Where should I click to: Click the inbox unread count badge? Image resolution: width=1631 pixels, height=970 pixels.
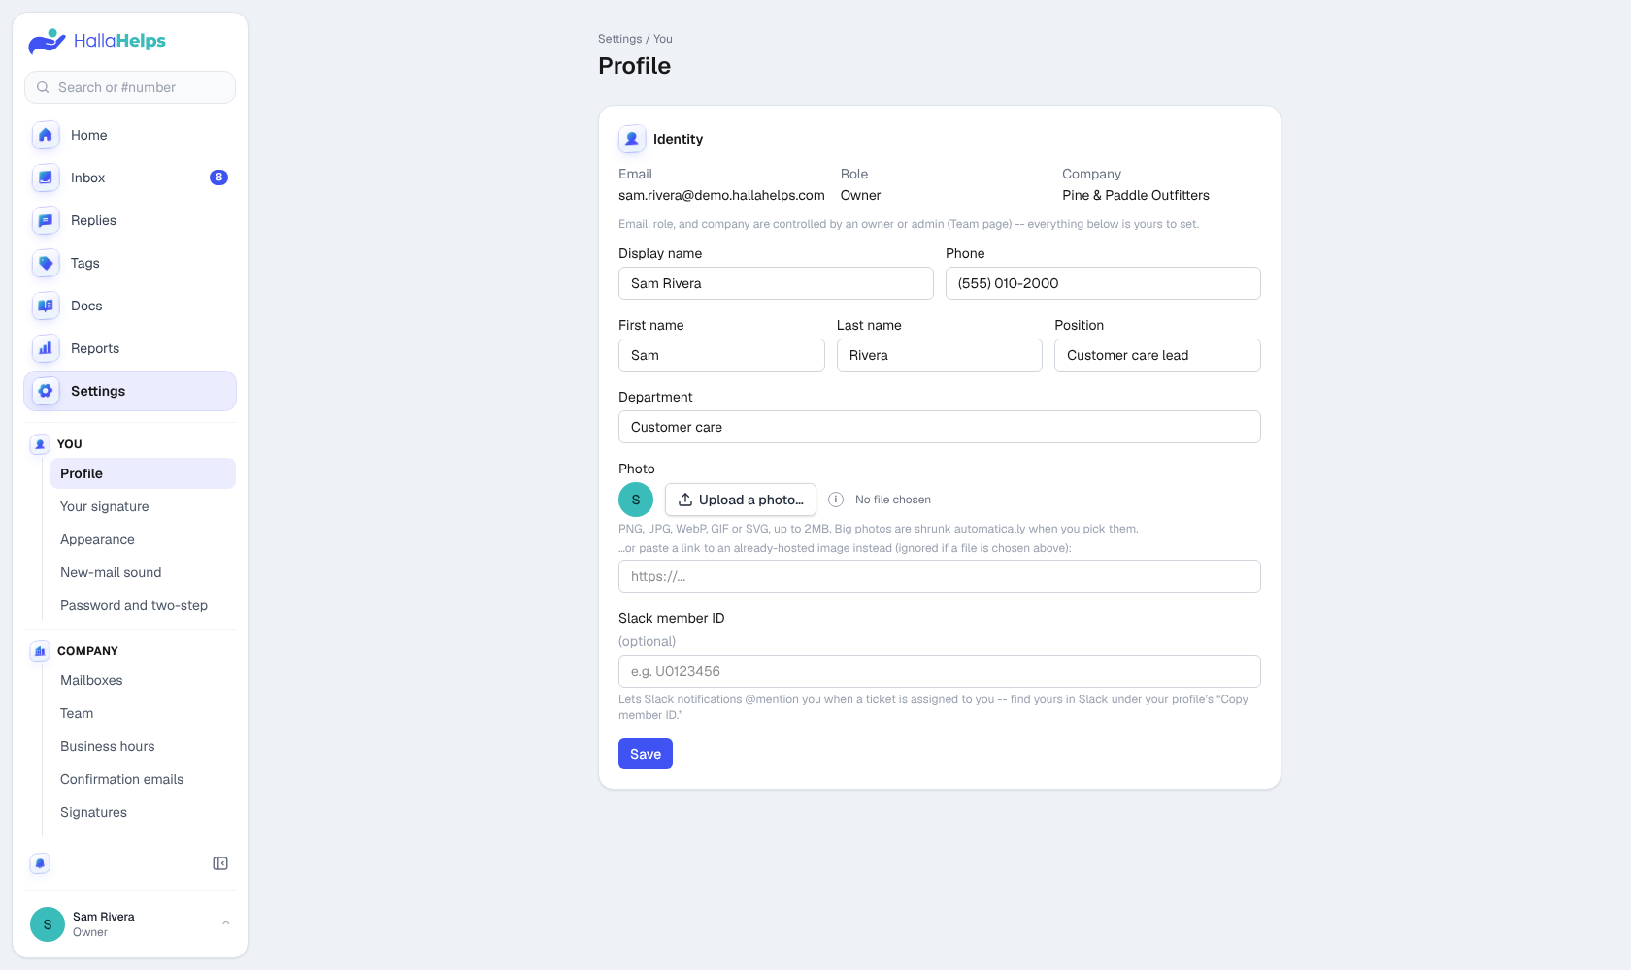click(219, 178)
